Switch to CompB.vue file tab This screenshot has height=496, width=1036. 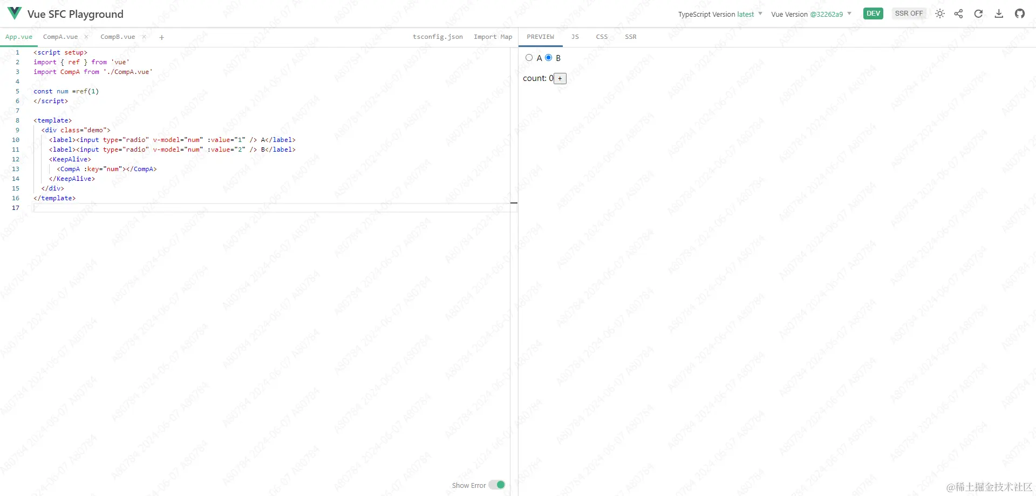pos(118,37)
